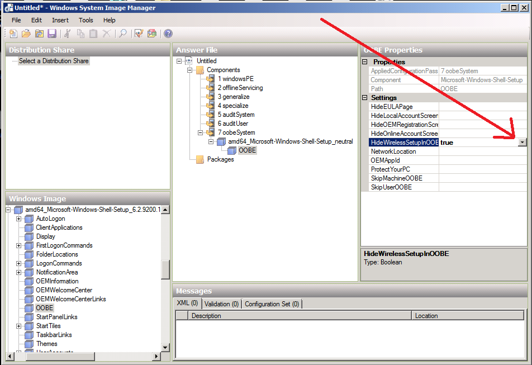Click the SkipUserOOBE value field
This screenshot has width=532, height=365.
coord(483,187)
